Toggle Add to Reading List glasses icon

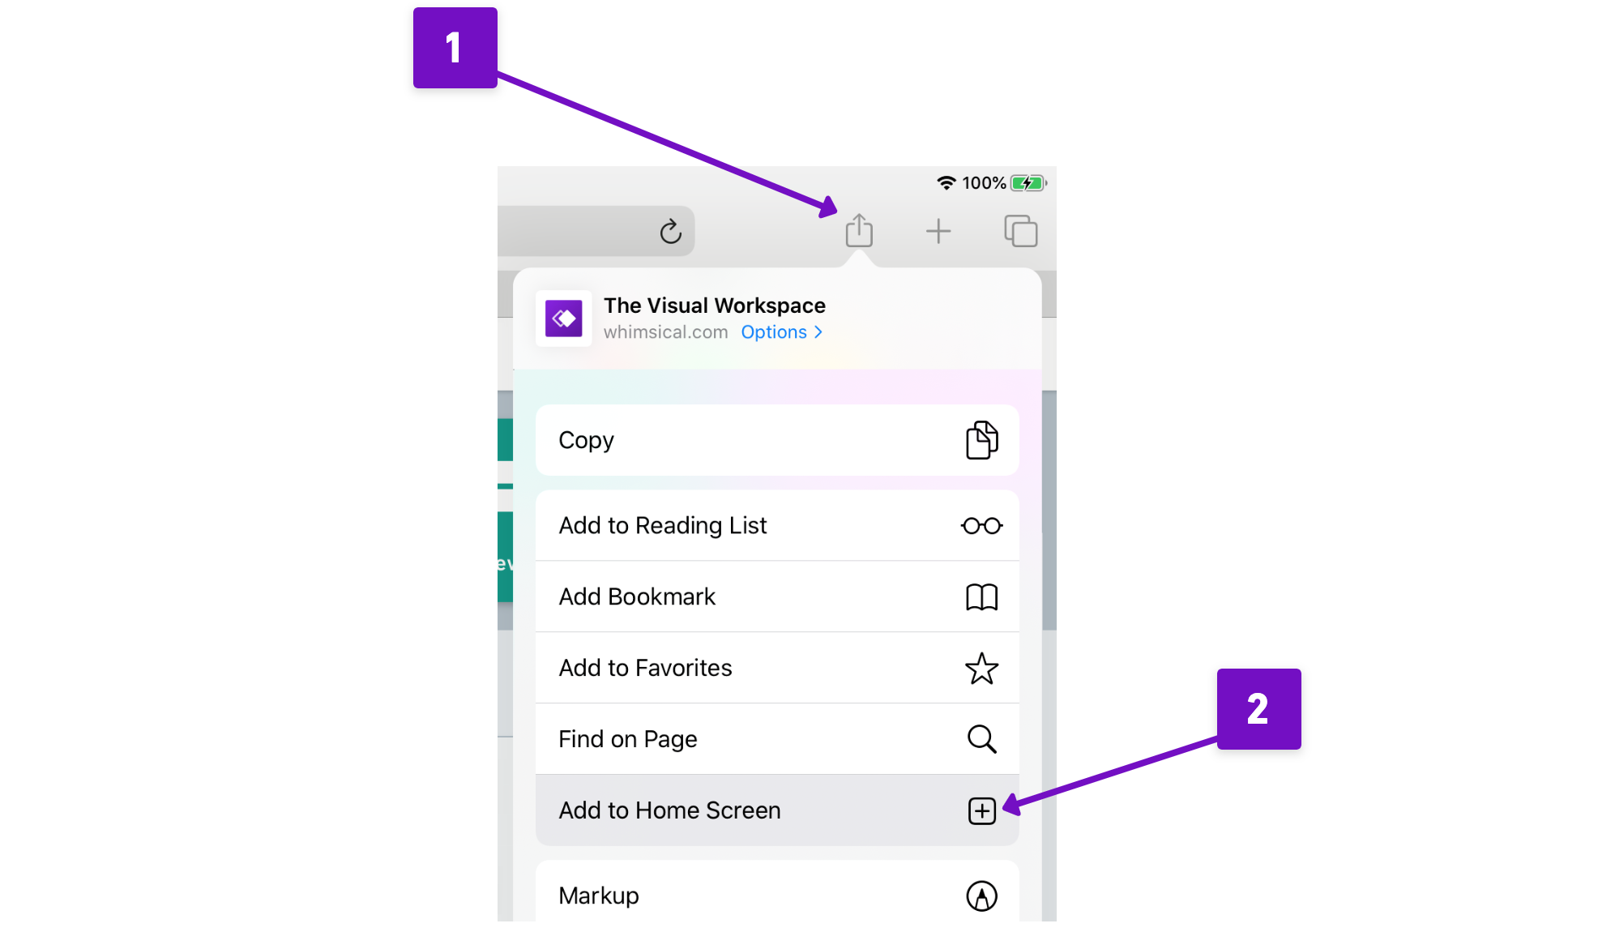(x=981, y=525)
